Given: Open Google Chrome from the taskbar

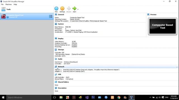Looking at the screenshot, I should (119, 97).
